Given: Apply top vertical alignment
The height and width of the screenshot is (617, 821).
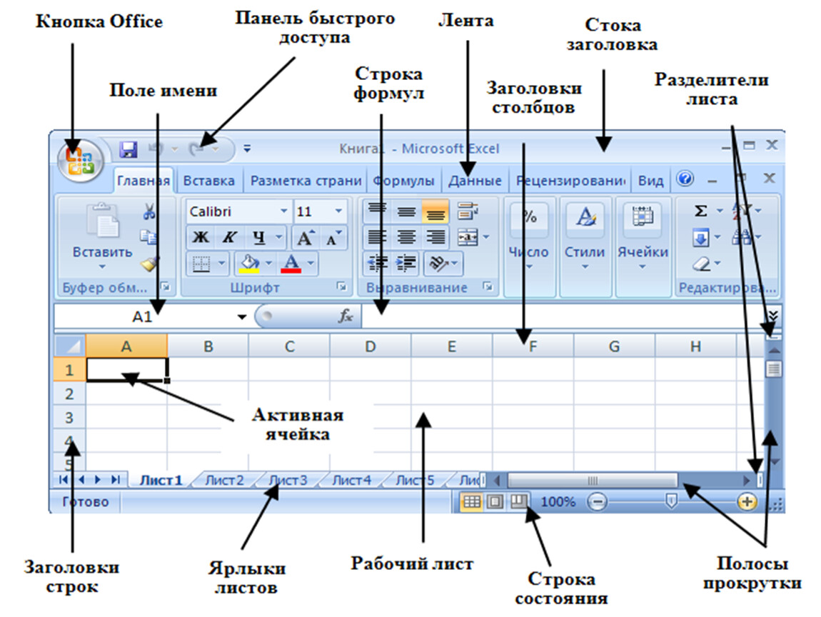Looking at the screenshot, I should click(377, 211).
